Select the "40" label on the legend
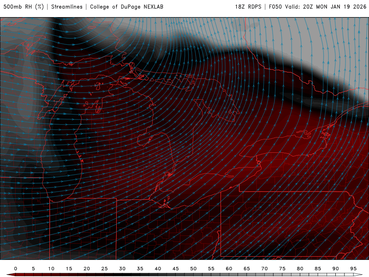This screenshot has height=277, width=369. tap(158, 269)
